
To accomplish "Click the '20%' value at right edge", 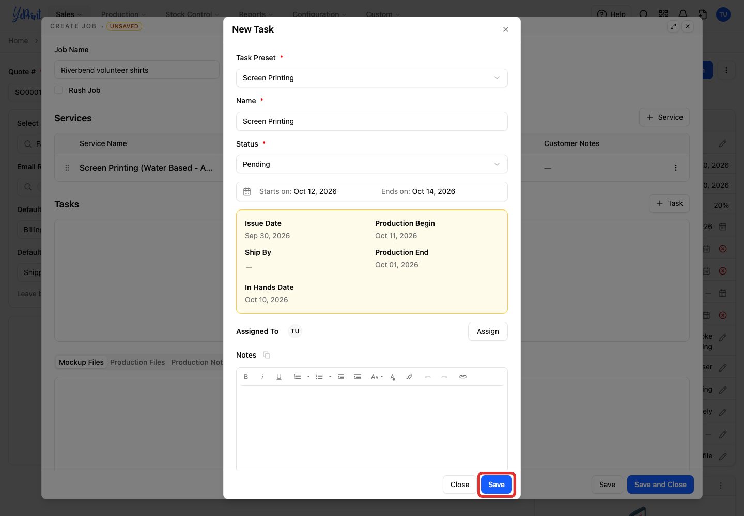I will 721,205.
